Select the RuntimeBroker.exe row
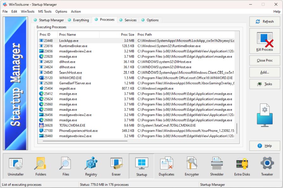The height and width of the screenshot is (188, 283). point(136,46)
